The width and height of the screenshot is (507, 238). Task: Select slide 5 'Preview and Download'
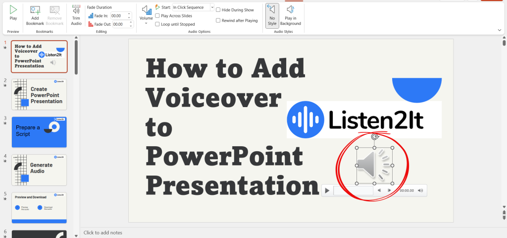(39, 208)
